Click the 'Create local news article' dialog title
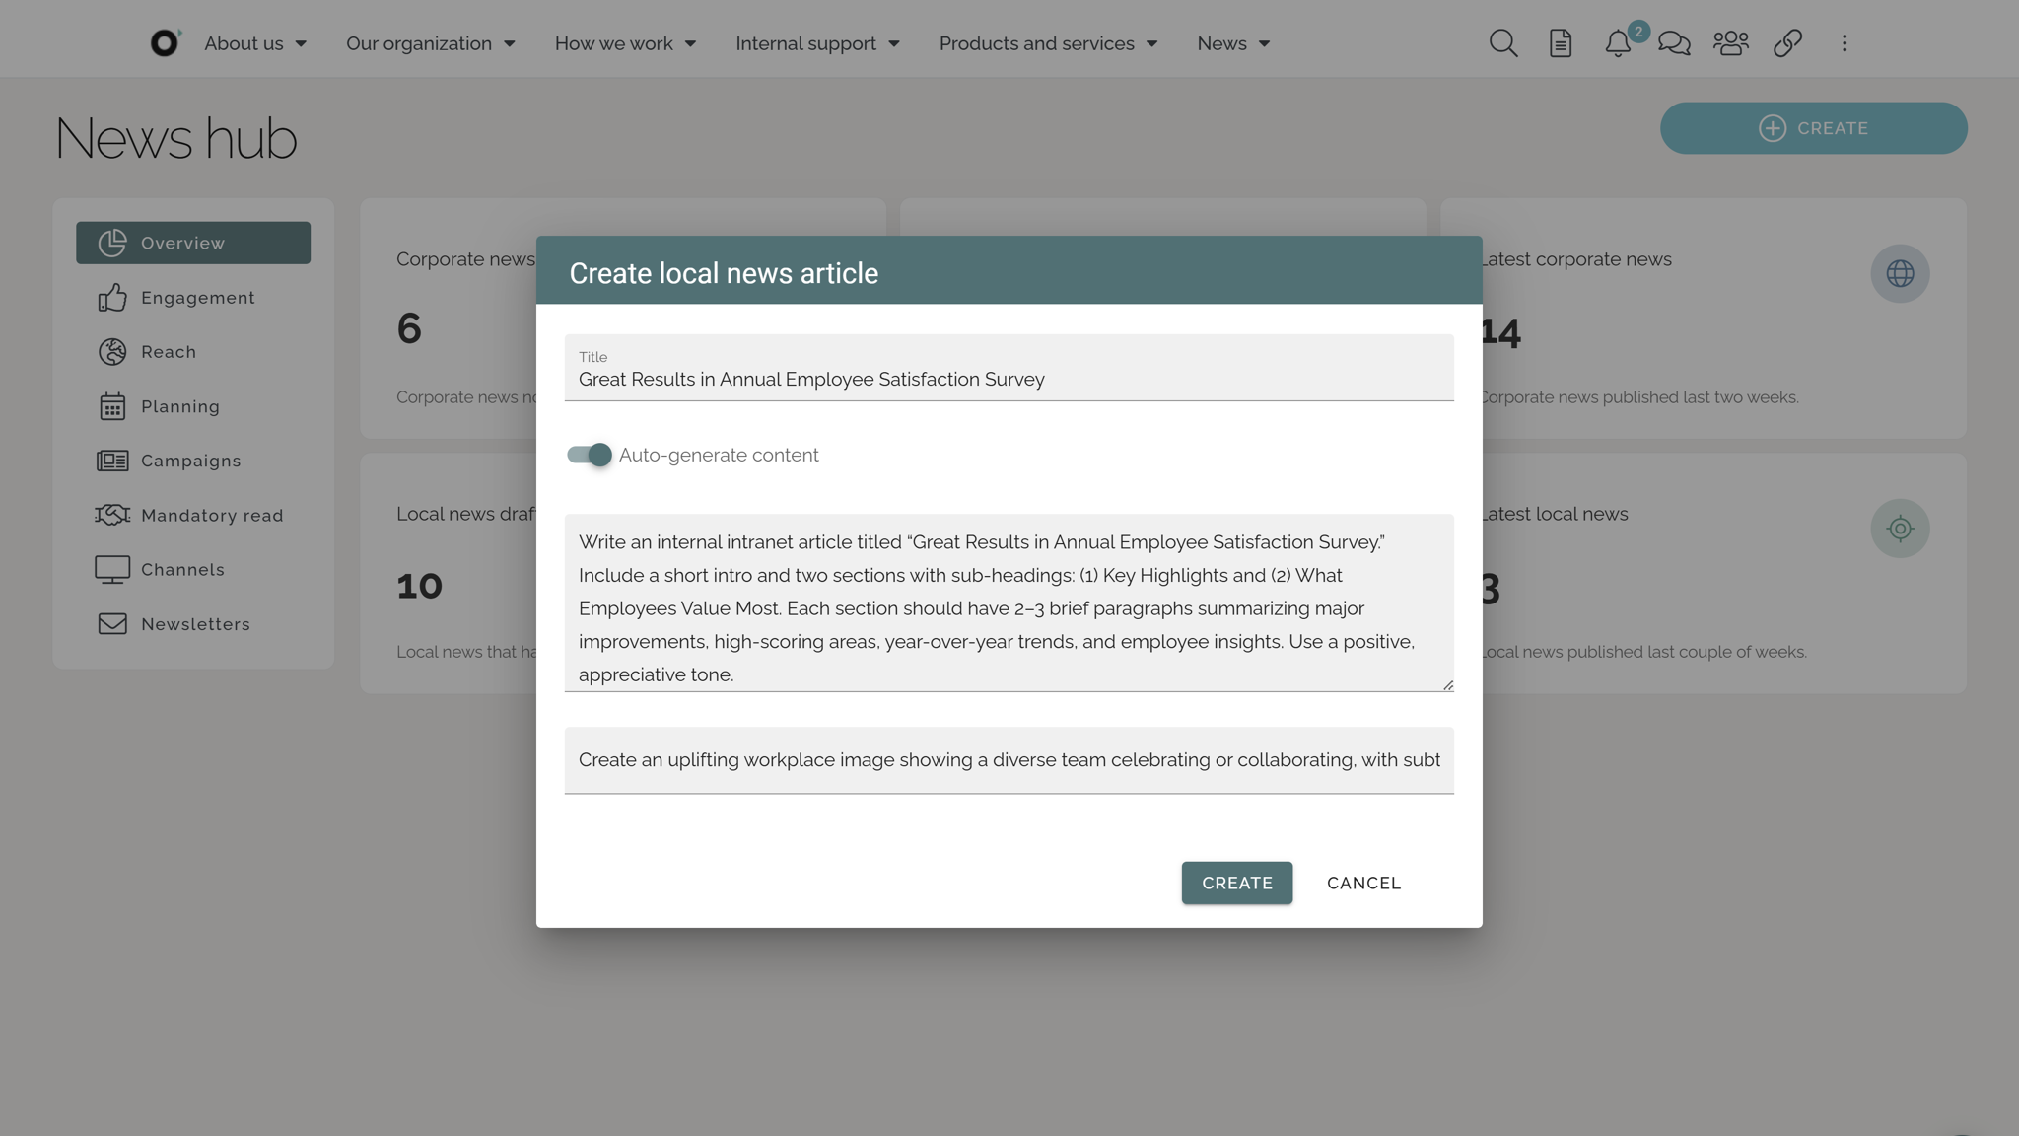This screenshot has width=2019, height=1136. [x=724, y=273]
